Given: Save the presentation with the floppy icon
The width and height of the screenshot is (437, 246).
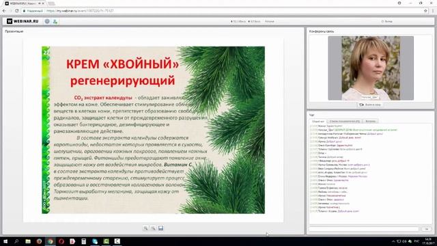Looking at the screenshot, I should point(161,228).
